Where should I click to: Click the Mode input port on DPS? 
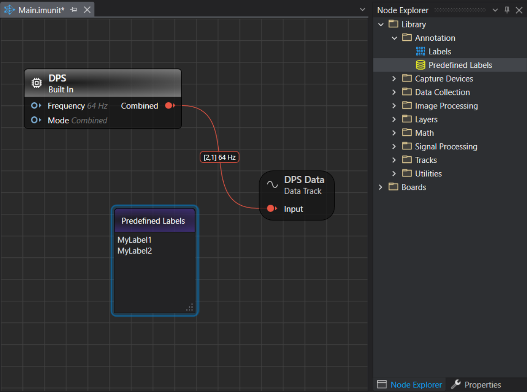click(x=35, y=120)
